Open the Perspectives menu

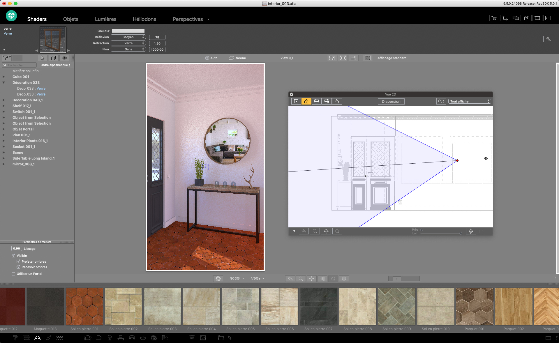[188, 19]
